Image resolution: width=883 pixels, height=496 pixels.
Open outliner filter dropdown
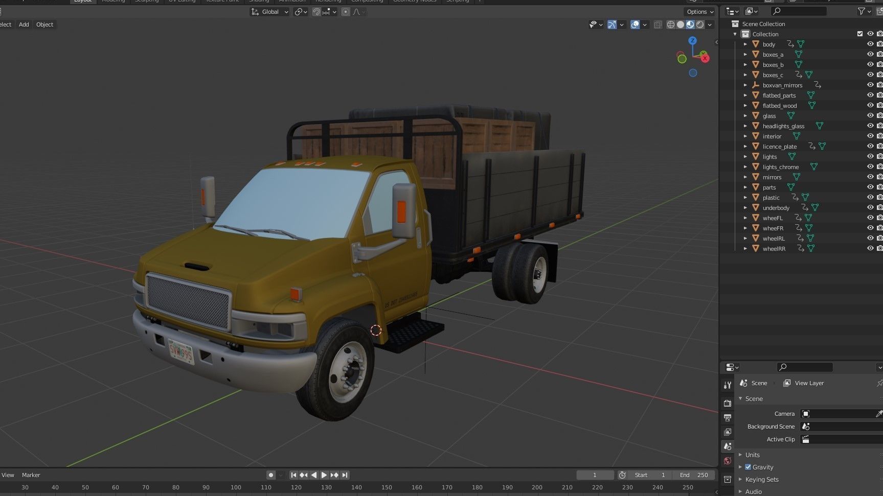tap(865, 11)
